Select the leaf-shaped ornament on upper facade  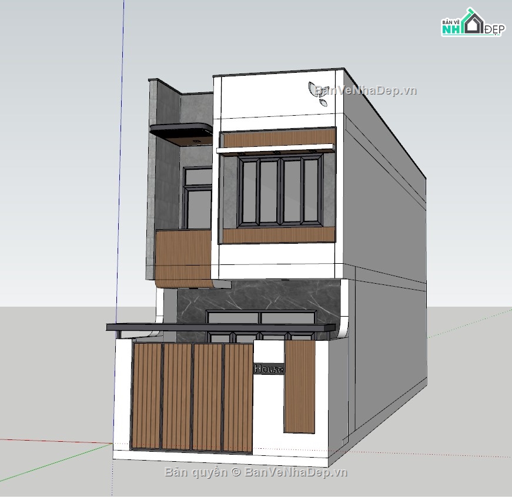click(x=317, y=94)
